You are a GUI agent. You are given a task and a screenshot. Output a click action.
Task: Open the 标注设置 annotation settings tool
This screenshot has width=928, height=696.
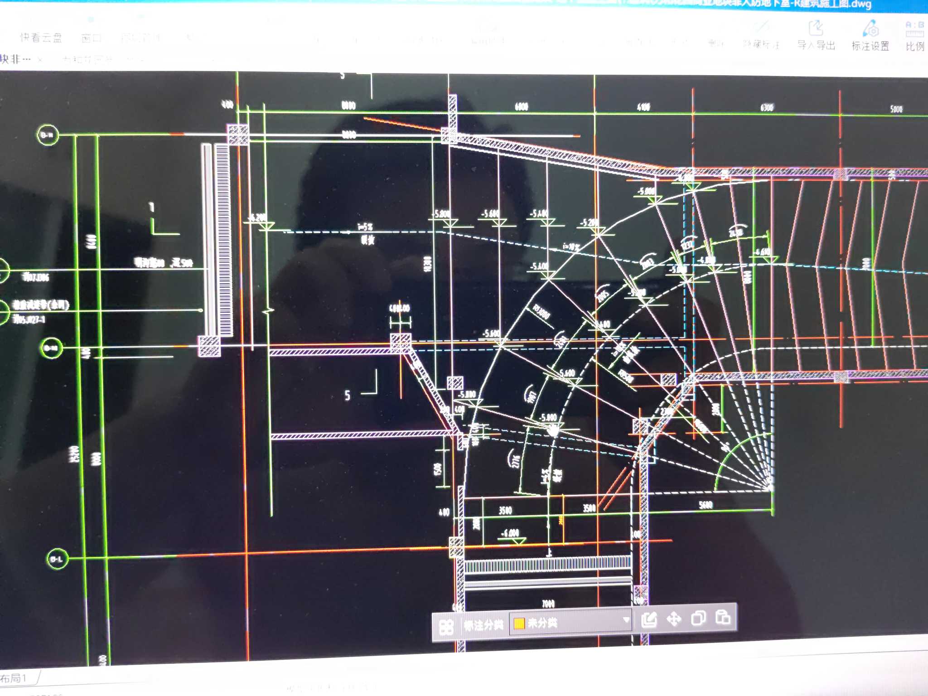[x=870, y=35]
